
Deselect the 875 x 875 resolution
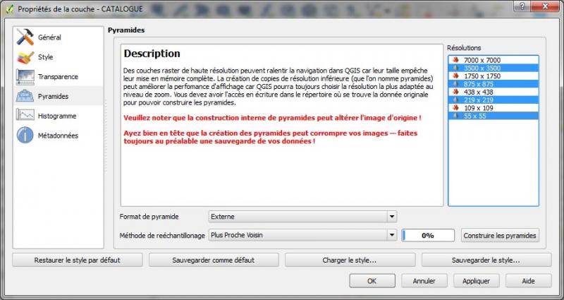pos(478,84)
